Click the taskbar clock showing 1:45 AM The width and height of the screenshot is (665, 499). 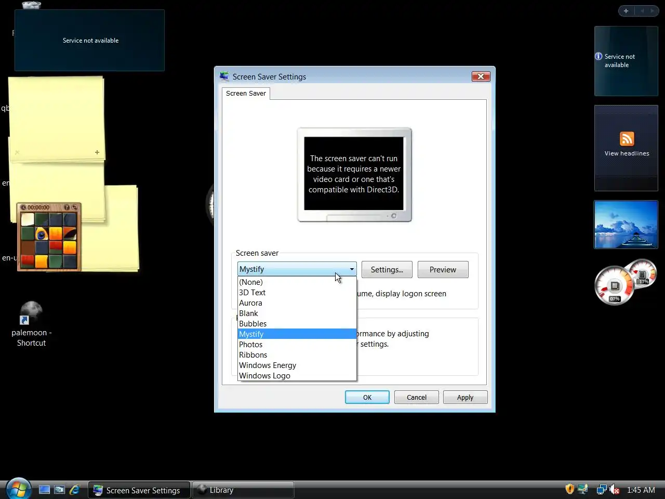[641, 490]
